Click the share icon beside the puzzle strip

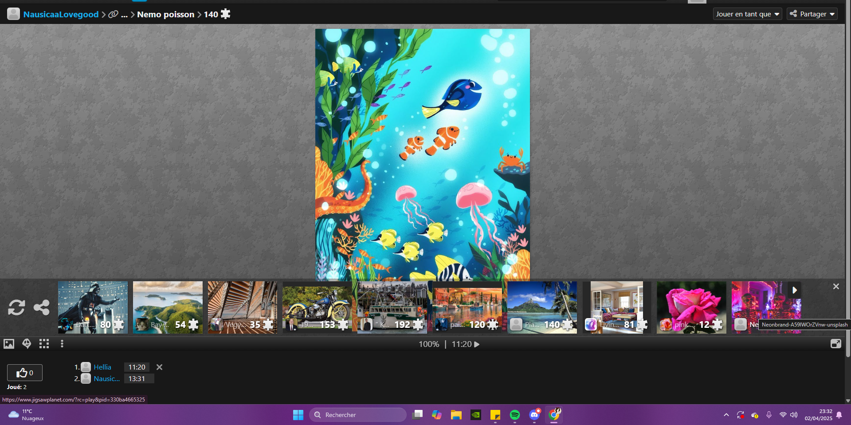(x=42, y=307)
